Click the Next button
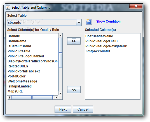 pyautogui.click(x=63, y=109)
